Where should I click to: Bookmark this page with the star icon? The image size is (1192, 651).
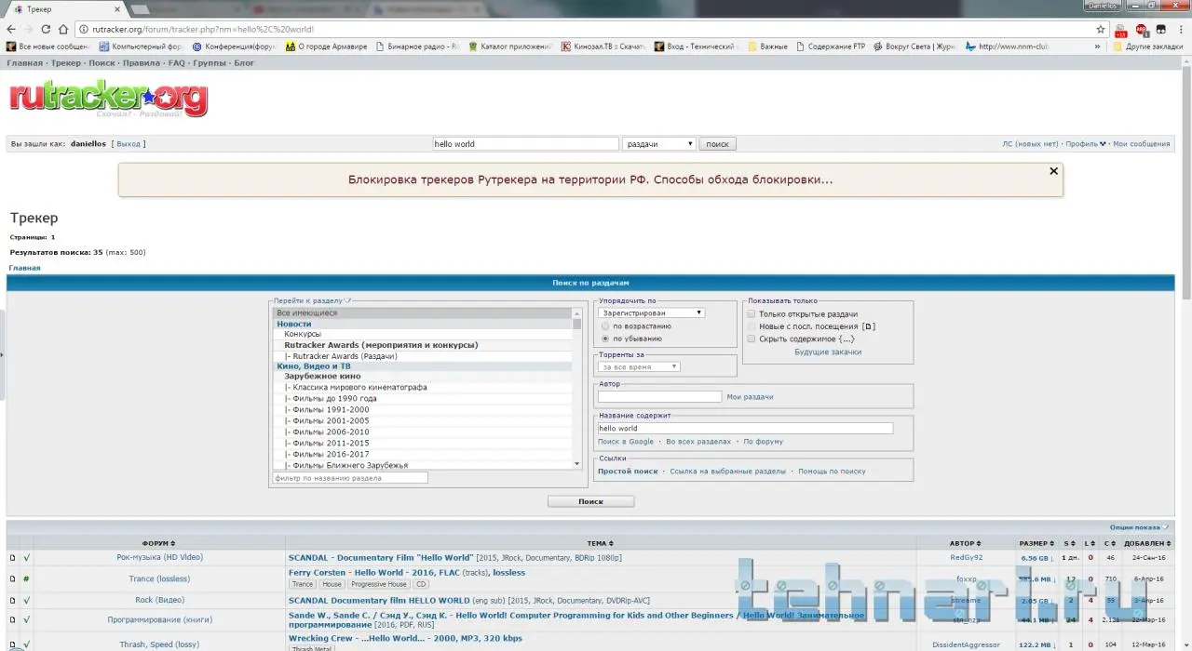pyautogui.click(x=1101, y=29)
